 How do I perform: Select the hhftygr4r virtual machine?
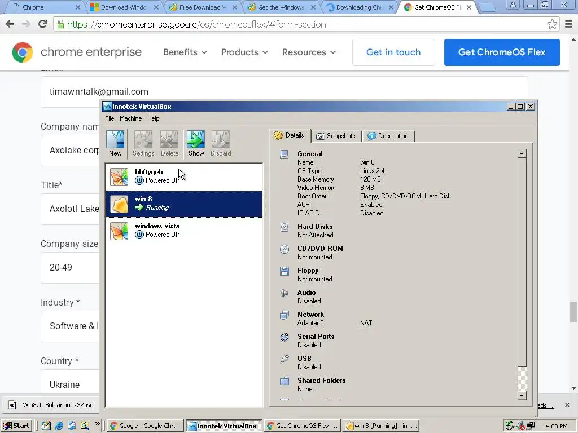pos(184,176)
